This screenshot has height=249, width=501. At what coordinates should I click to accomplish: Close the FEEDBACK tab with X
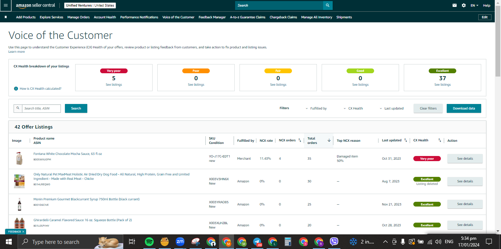[x=23, y=232]
